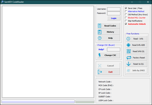Screen dimensions: 152x105
Task: Click the info circle icon on Read - Info
Action: pyautogui.click(x=128, y=39)
